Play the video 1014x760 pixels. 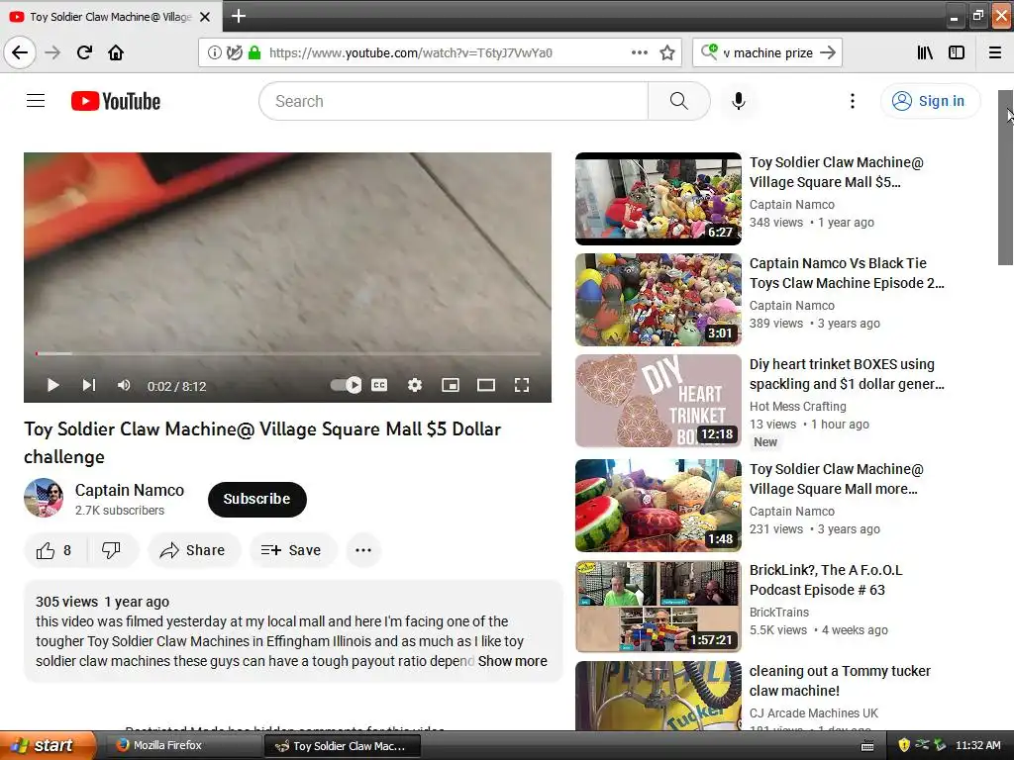(x=53, y=386)
